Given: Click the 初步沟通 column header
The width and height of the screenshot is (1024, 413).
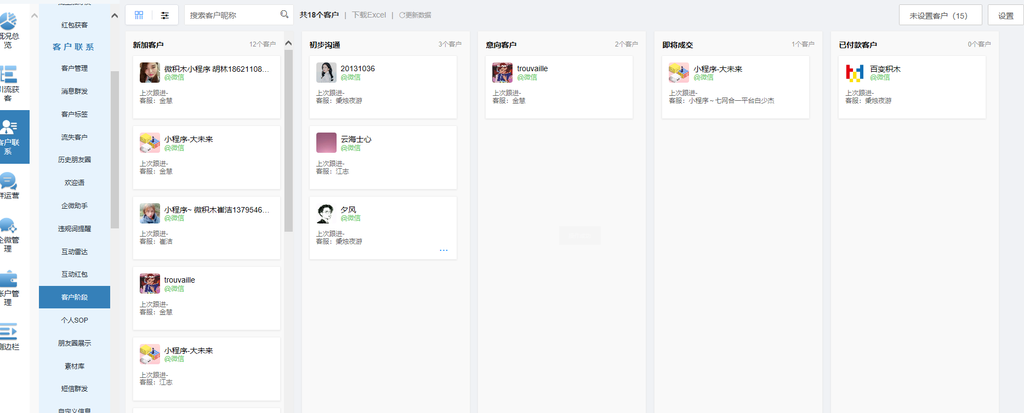Looking at the screenshot, I should 325,45.
